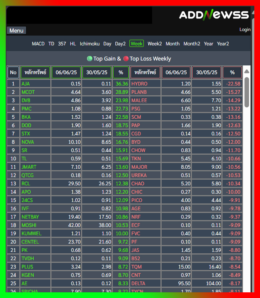Select the 29.50 price for RCL
This screenshot has width=260, height=298.
[66, 183]
